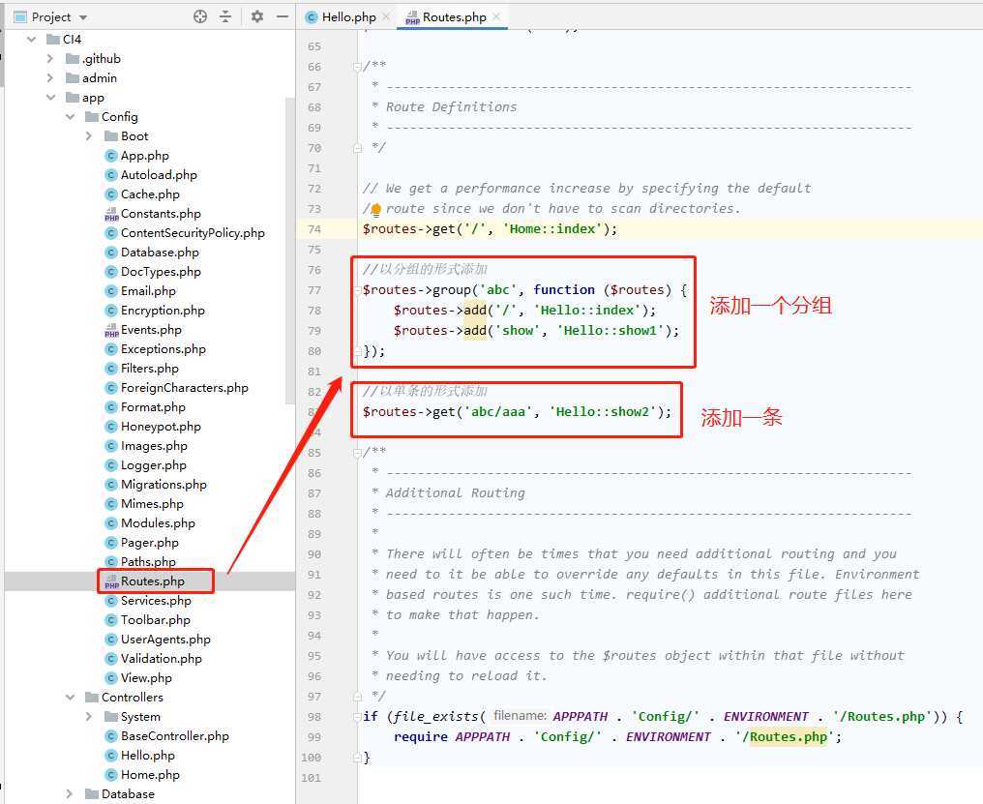Click the UserAgents.php class icon
983x804 pixels.
(111, 640)
